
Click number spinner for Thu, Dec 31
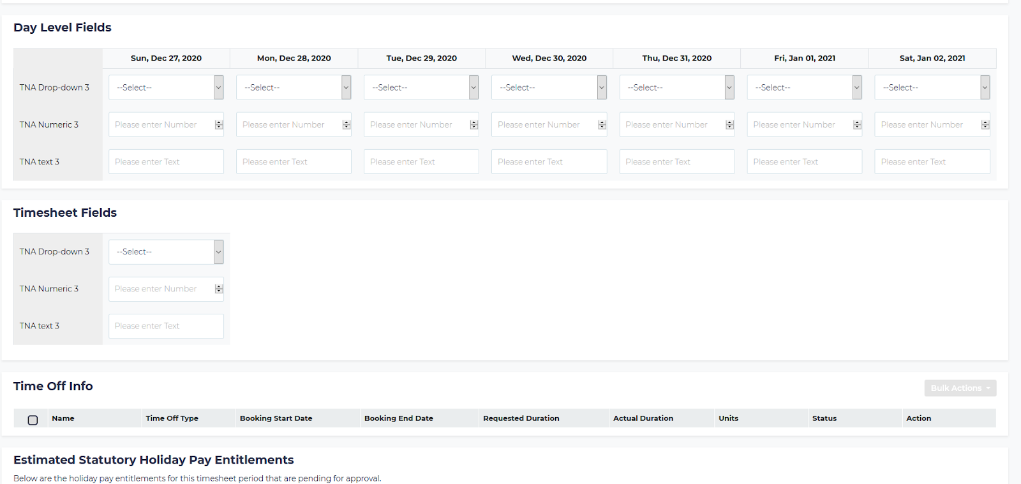(729, 125)
